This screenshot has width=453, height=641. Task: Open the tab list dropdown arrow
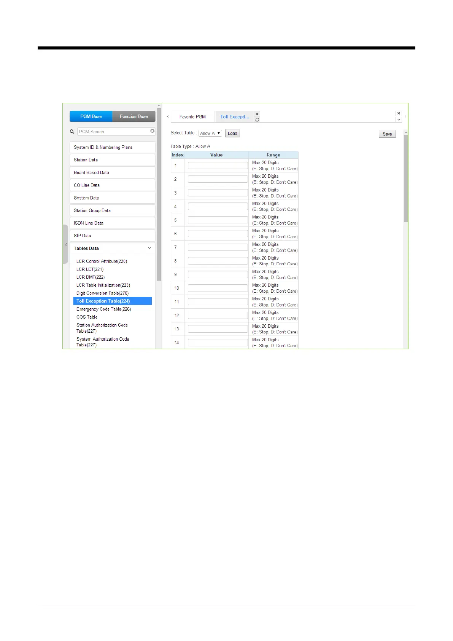tap(399, 120)
